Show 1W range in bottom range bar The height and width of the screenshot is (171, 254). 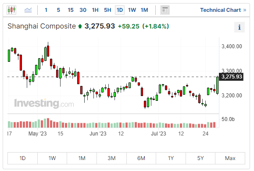point(52,158)
